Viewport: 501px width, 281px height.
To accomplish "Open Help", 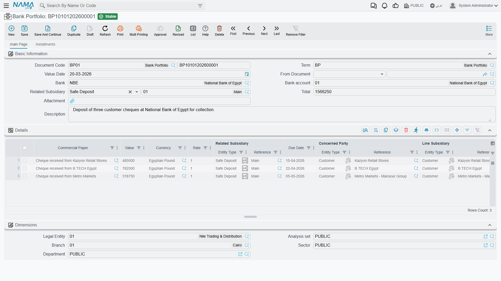I will (x=205, y=30).
